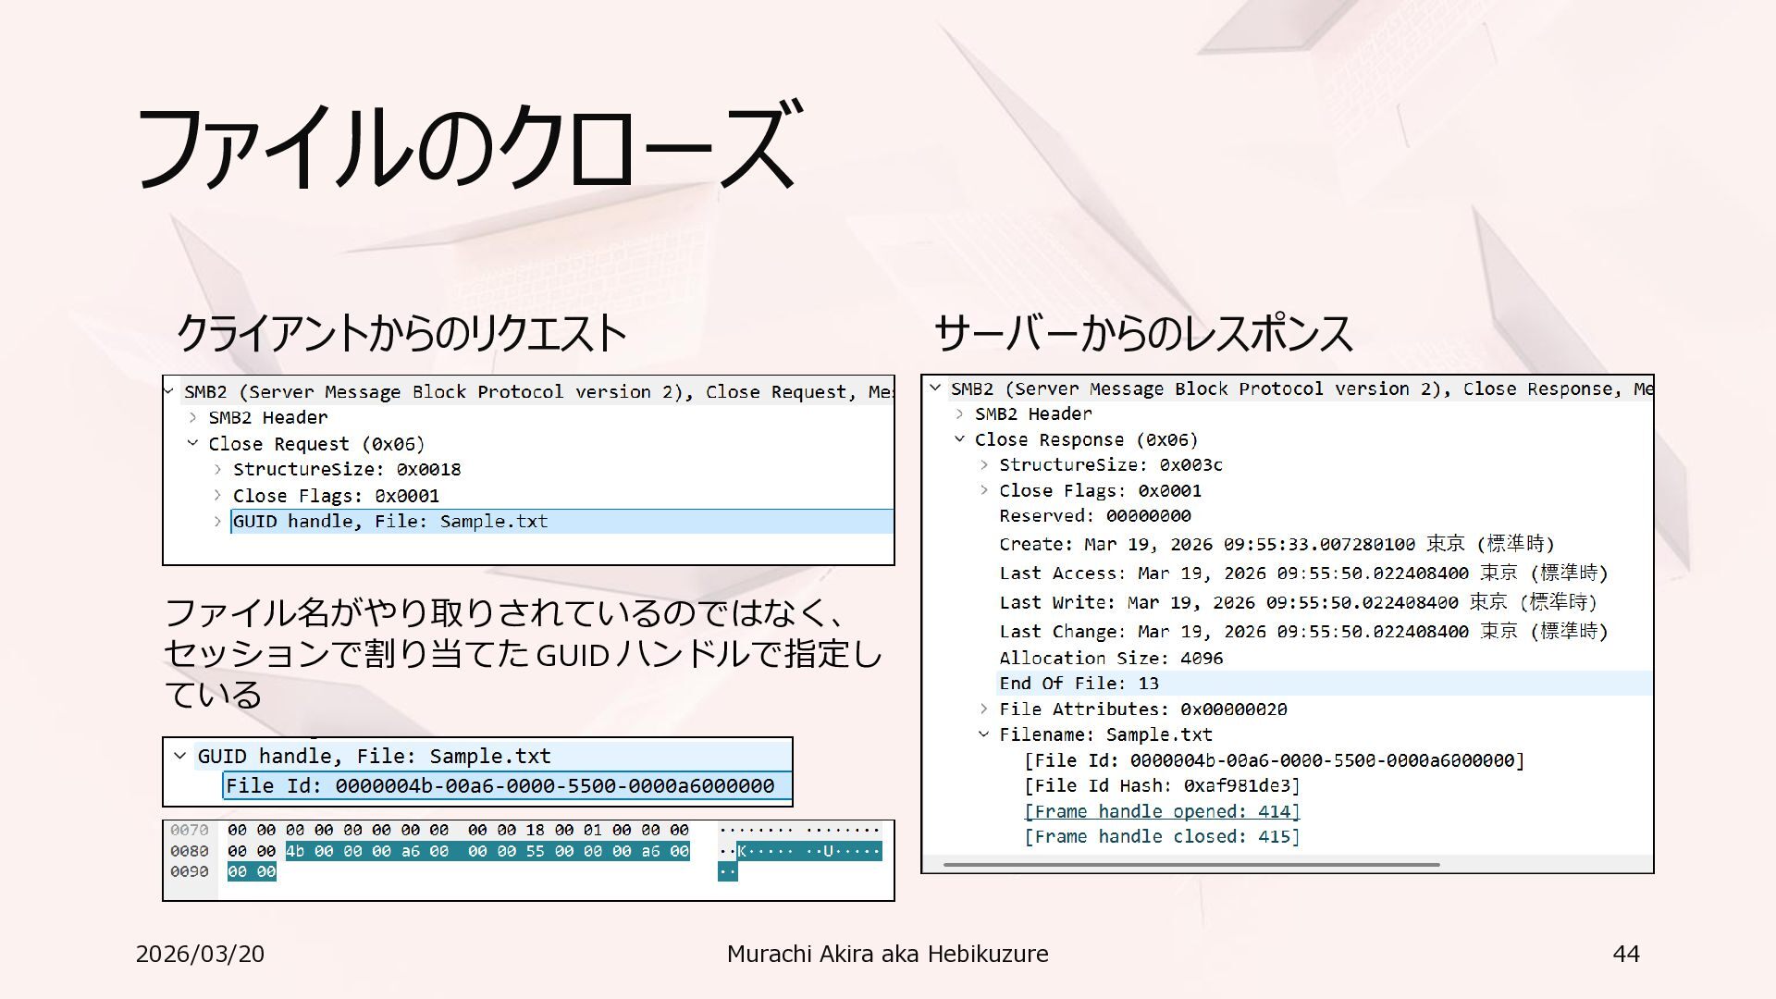The height and width of the screenshot is (999, 1776).
Task: Expand File Attributes 0x00000020 field
Action: click(x=984, y=709)
